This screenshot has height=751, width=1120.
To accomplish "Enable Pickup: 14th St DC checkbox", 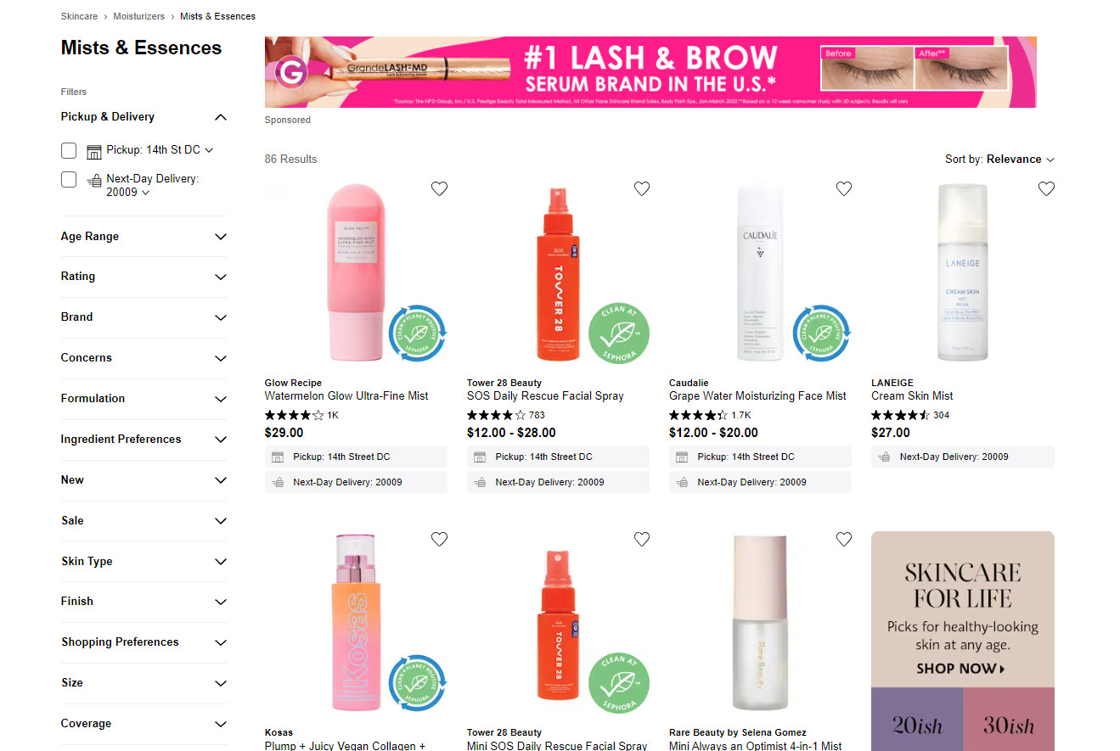I will pos(69,150).
